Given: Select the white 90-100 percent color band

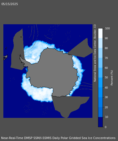Looking at the screenshot, I should pos(100,33).
